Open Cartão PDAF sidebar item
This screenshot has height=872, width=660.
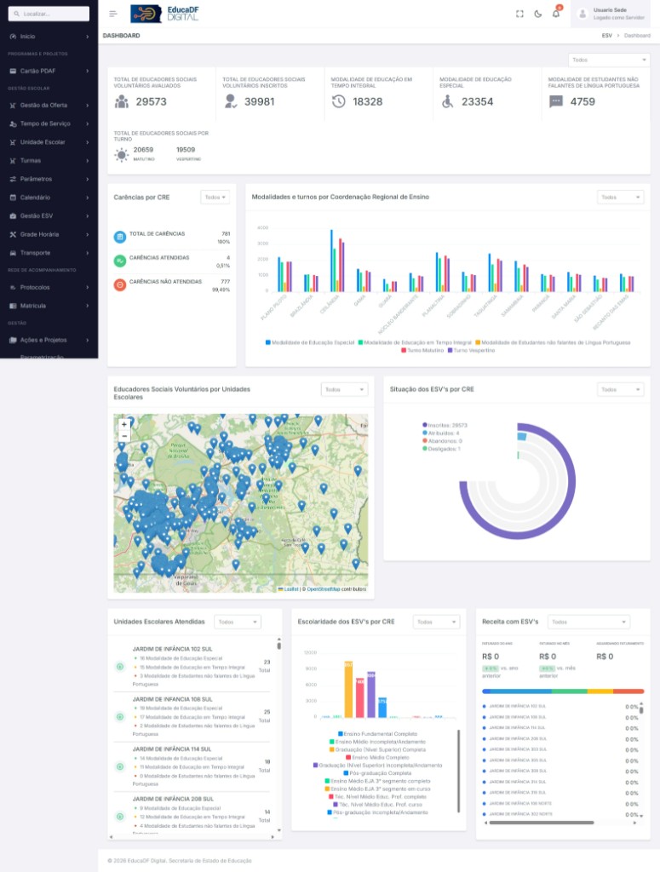click(49, 71)
